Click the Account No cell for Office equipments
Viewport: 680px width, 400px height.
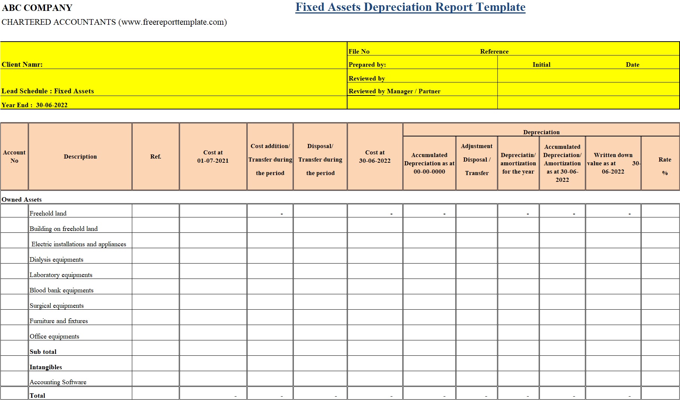click(14, 333)
